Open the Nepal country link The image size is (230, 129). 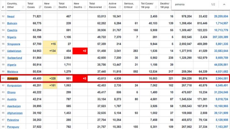coord(11,16)
